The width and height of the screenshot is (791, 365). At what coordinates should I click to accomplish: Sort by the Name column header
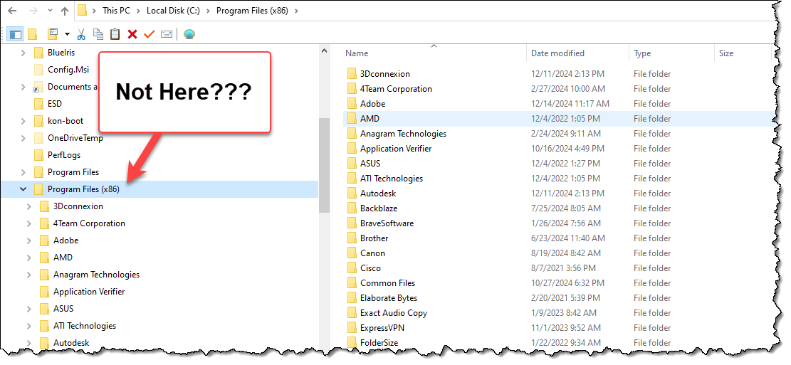coord(357,53)
